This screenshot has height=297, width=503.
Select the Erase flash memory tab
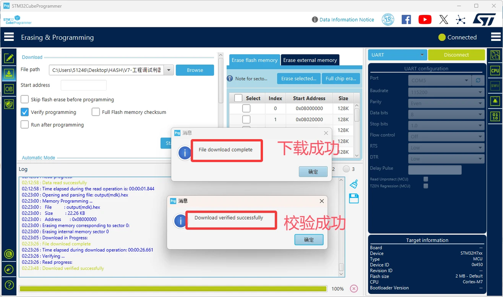254,60
